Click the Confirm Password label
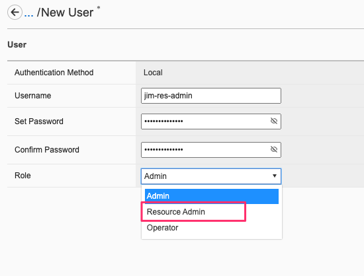364x276 pixels. pyautogui.click(x=47, y=150)
